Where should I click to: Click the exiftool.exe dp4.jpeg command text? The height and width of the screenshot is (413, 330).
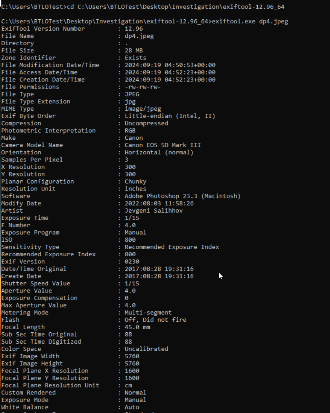(x=250, y=22)
